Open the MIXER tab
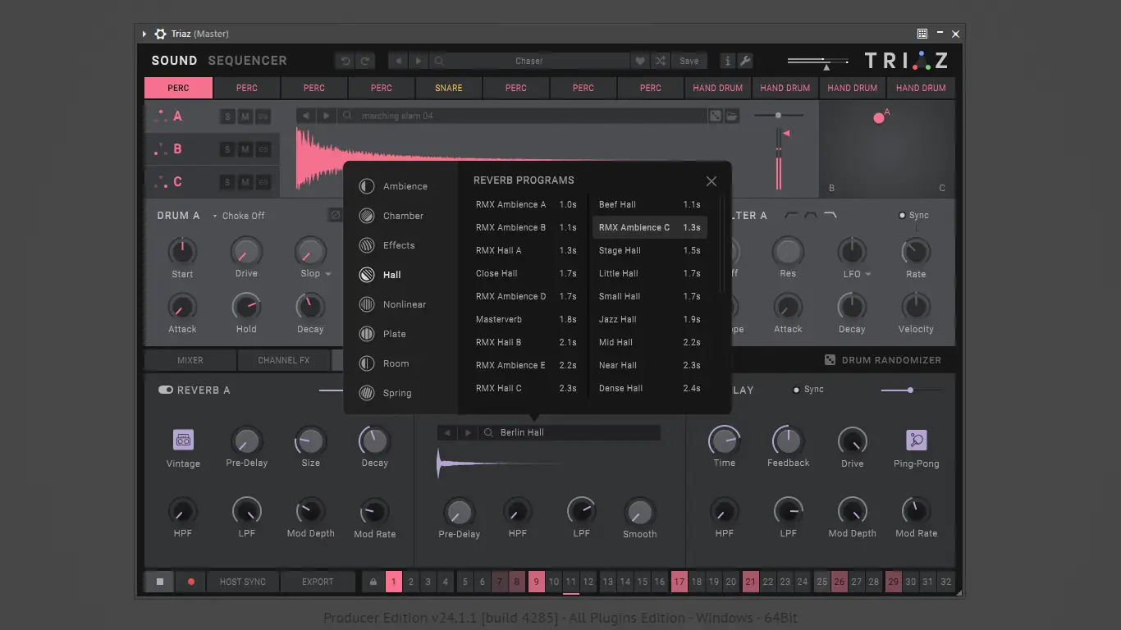The image size is (1121, 630). (190, 360)
